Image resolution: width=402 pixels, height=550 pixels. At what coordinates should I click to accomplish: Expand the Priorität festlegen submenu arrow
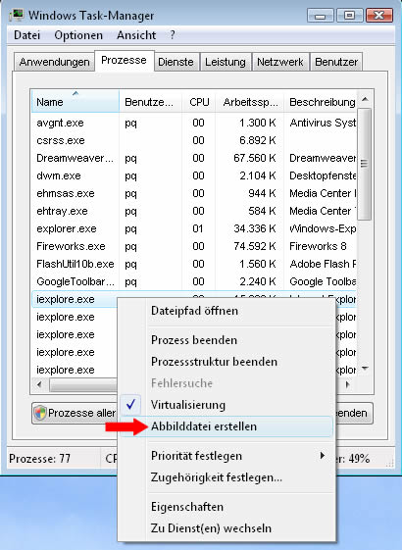pyautogui.click(x=322, y=456)
